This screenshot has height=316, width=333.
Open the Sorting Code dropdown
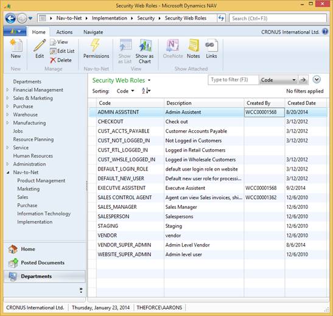click(x=125, y=91)
